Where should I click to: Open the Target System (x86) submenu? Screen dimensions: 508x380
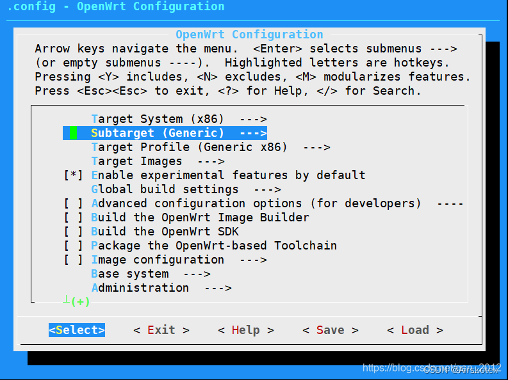point(179,119)
